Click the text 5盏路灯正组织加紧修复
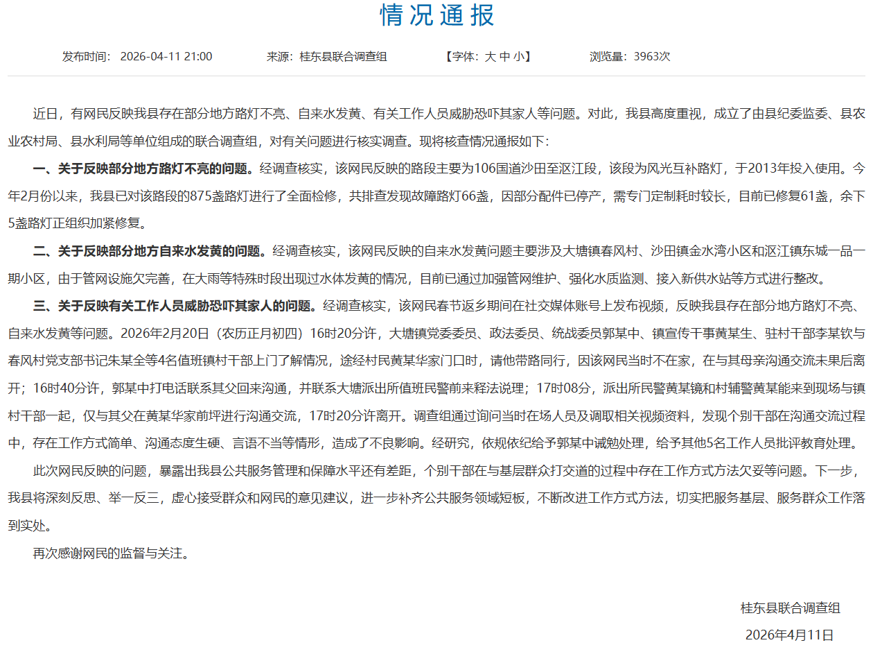Viewport: 873px width, 645px height. click(x=78, y=223)
